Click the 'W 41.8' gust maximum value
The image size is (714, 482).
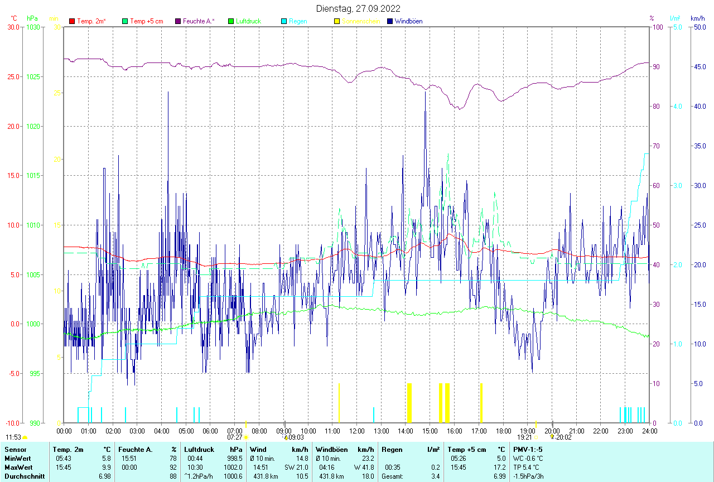[364, 467]
